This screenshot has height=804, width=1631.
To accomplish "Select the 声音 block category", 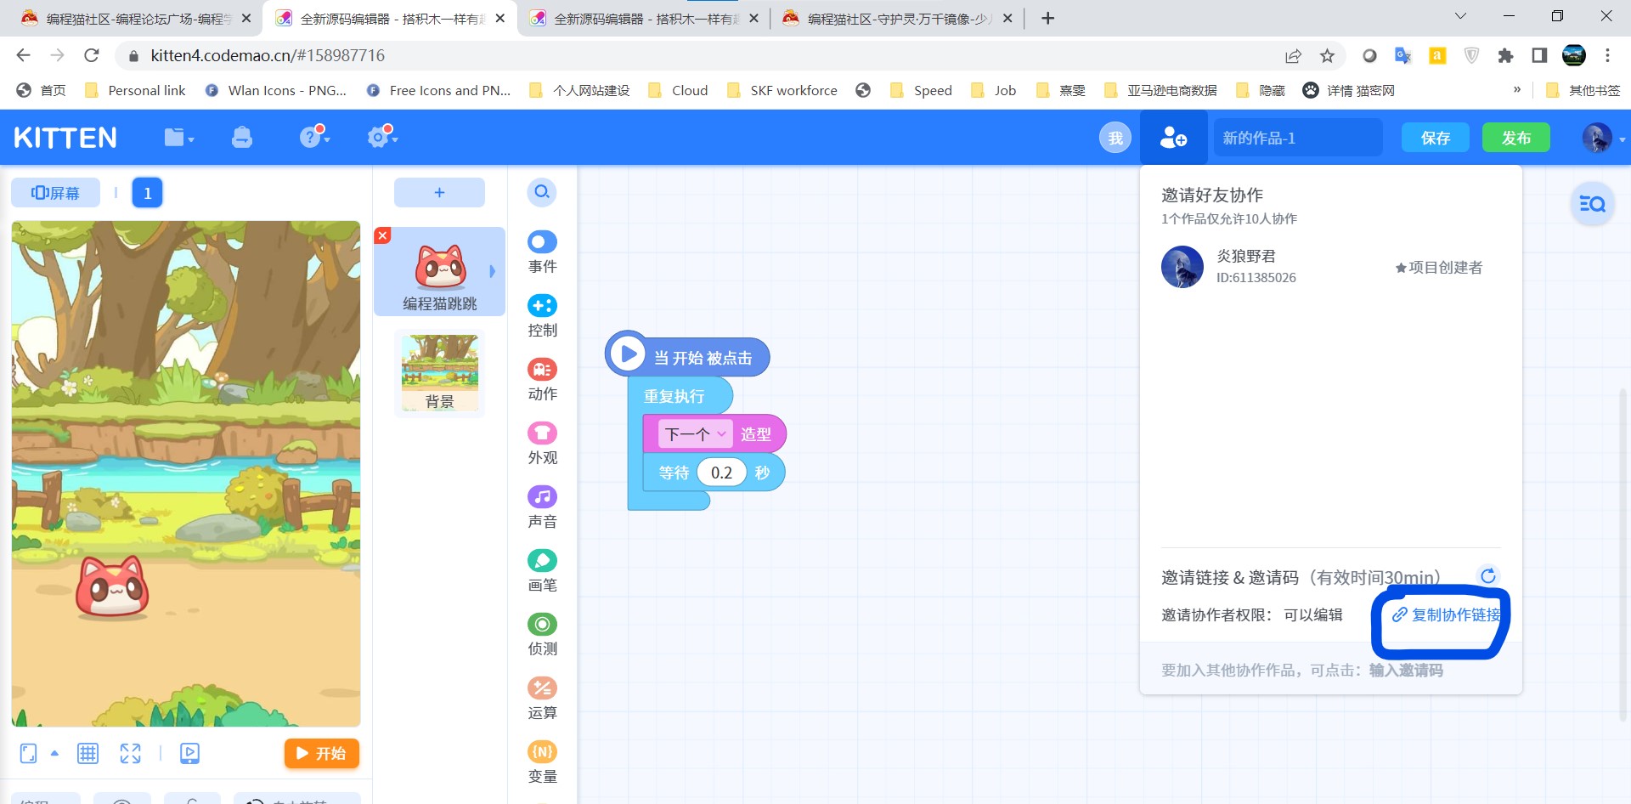I will pos(542,507).
